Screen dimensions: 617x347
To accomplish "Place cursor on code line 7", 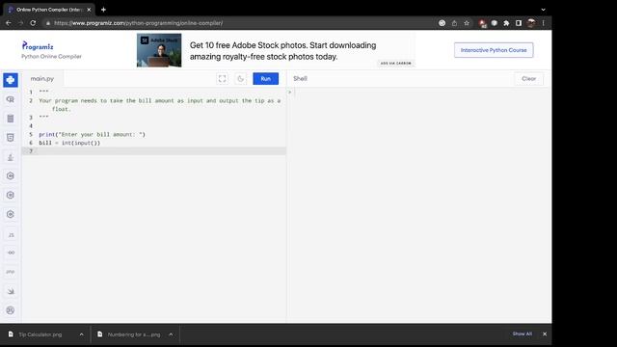I will [154, 151].
